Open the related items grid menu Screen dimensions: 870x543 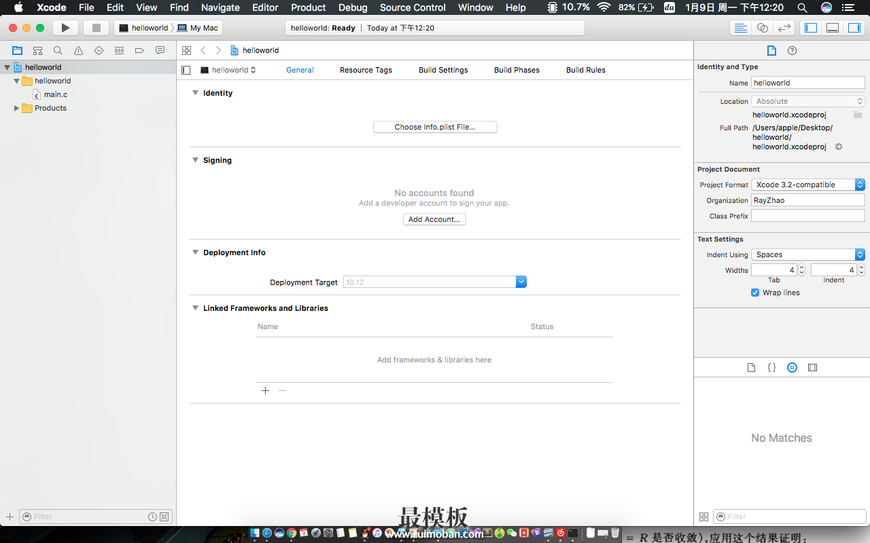[x=186, y=50]
